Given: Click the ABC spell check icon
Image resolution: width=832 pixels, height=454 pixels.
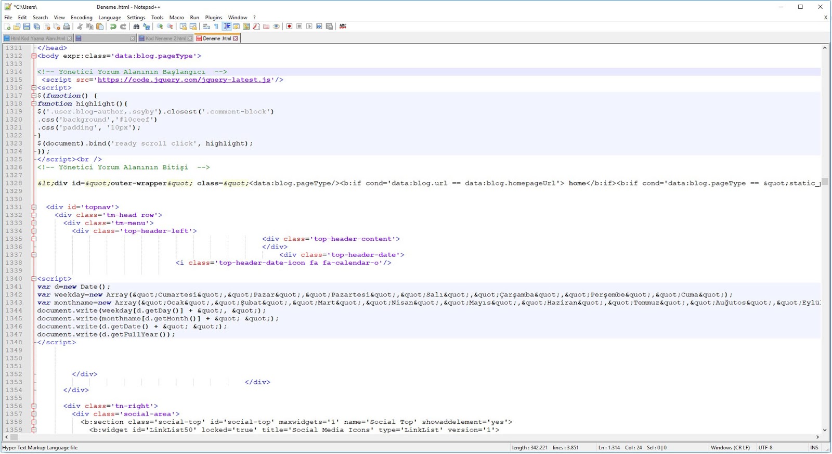Looking at the screenshot, I should [343, 27].
